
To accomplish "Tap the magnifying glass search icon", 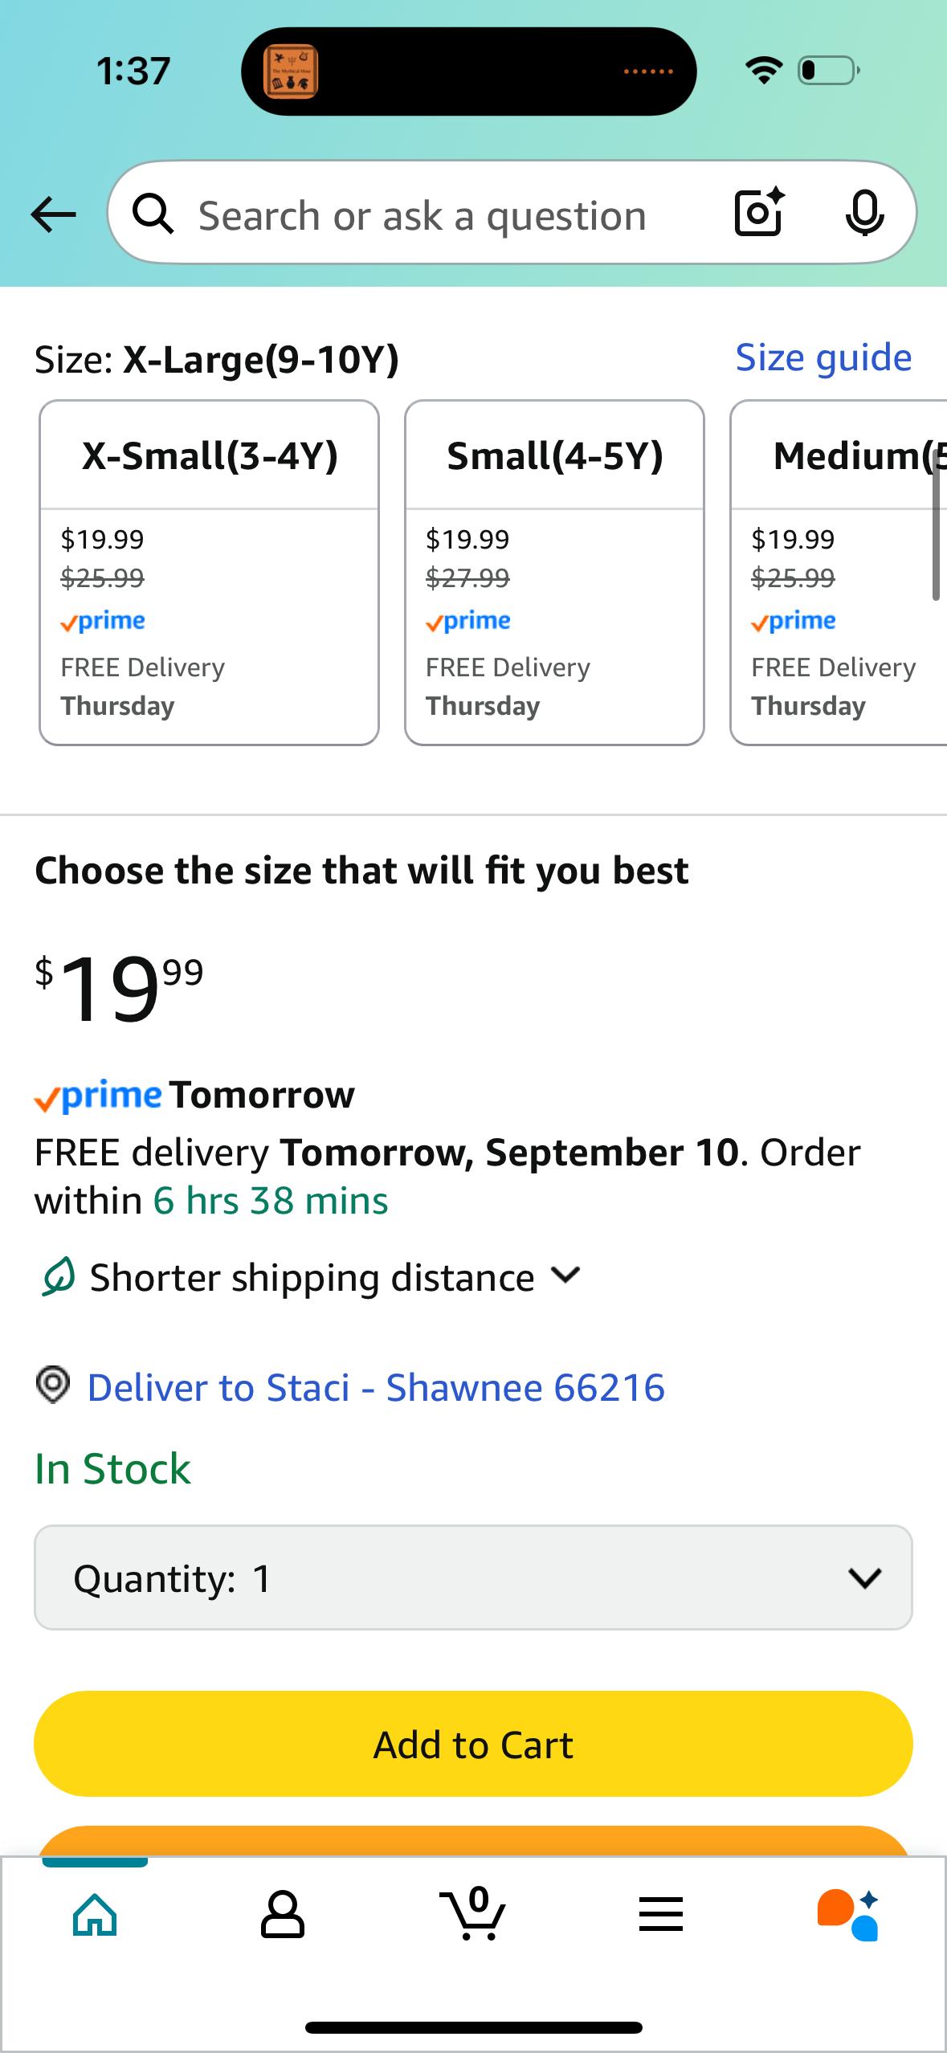I will point(153,214).
